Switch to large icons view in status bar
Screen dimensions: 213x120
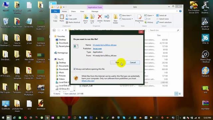pyautogui.click(x=180, y=94)
